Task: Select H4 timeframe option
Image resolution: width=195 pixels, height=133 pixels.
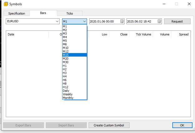Action: 75,76
